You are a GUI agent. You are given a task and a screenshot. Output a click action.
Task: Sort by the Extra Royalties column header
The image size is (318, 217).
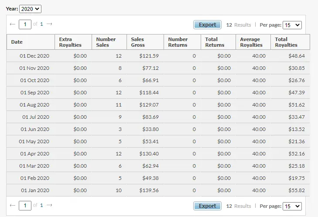click(x=73, y=42)
